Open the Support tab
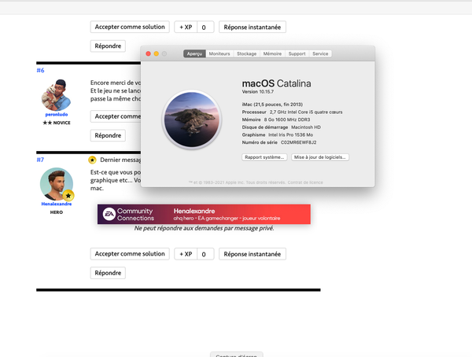The height and width of the screenshot is (357, 472). pos(297,53)
